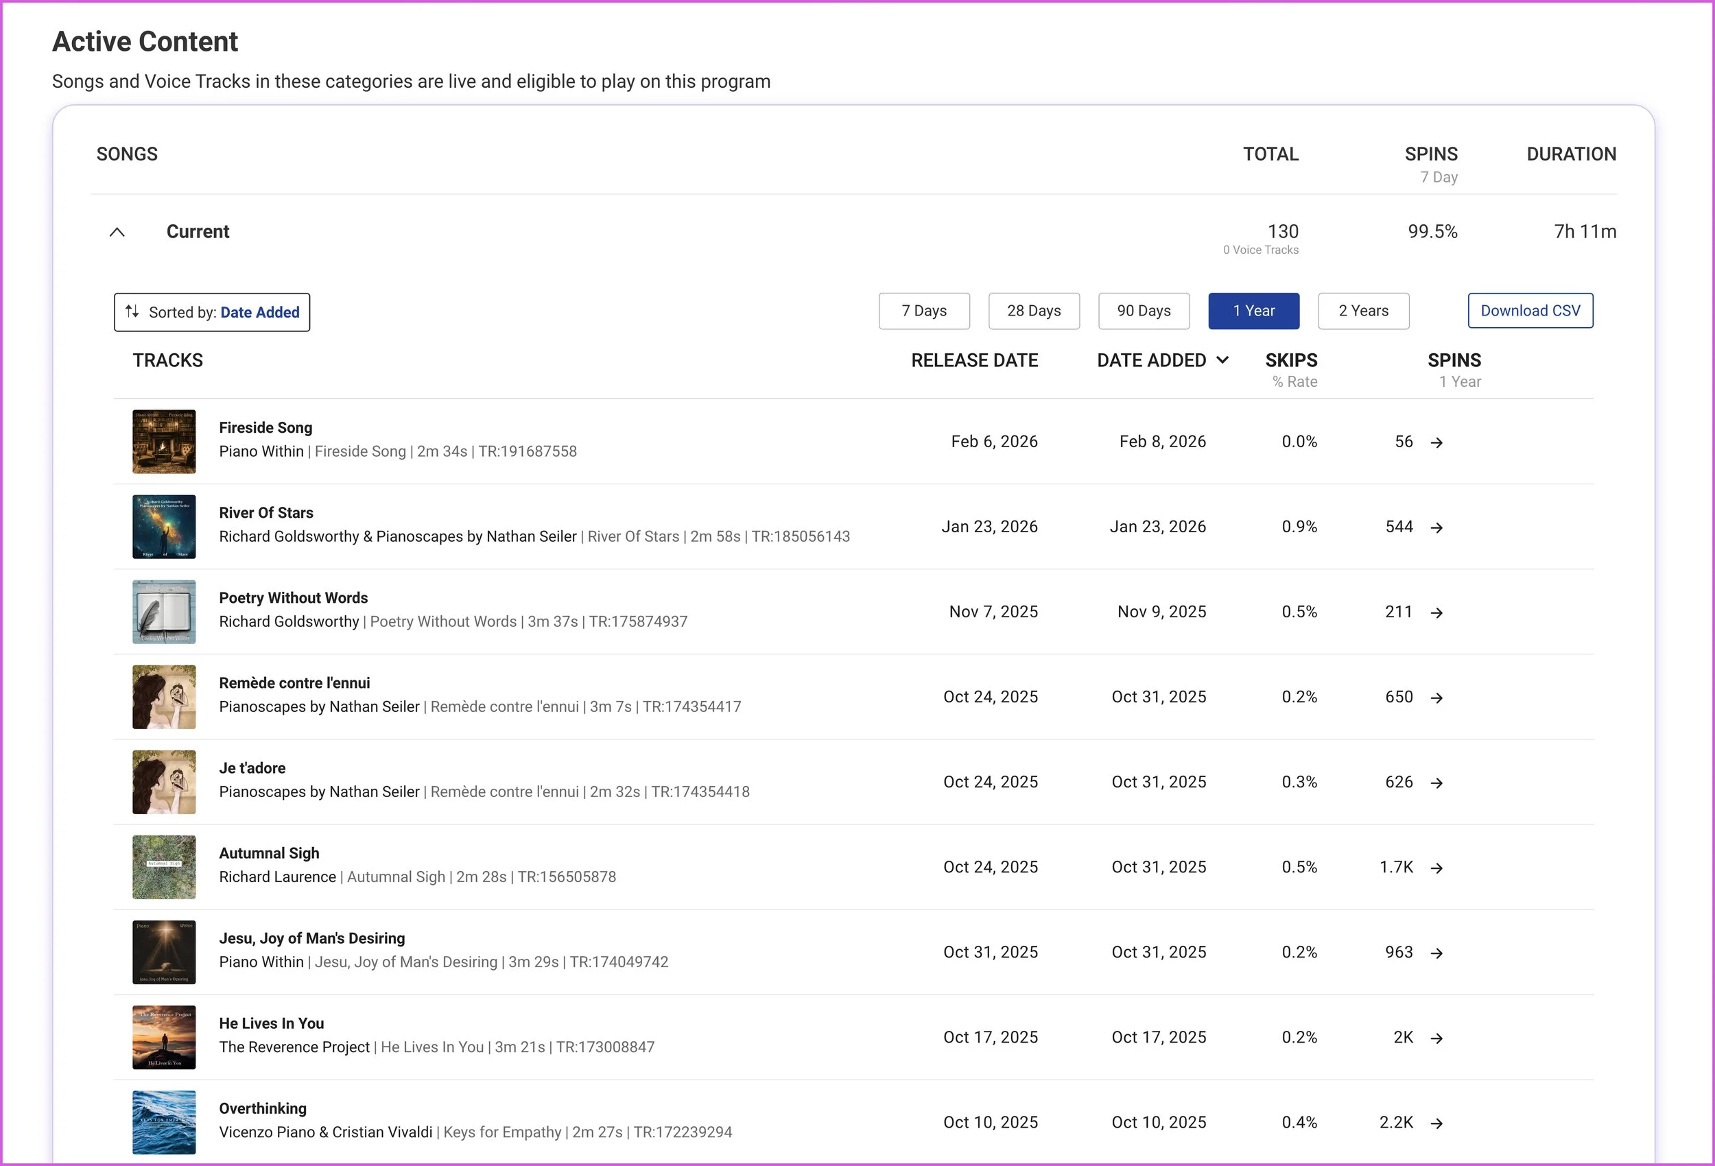The width and height of the screenshot is (1715, 1166).
Task: Click the Je t'adore spins arrow
Action: tap(1436, 783)
